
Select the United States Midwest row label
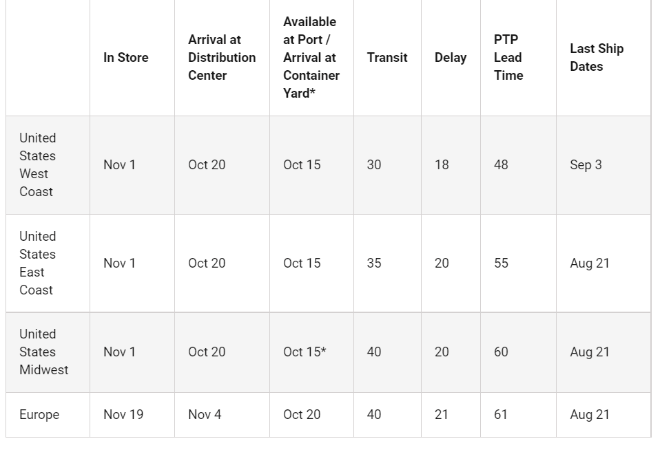click(44, 352)
